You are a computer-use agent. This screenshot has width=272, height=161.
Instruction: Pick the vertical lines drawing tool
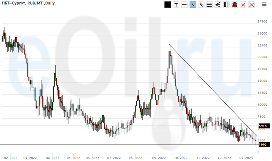226,5
